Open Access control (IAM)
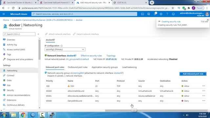Viewport: 210px width, 118px height. pos(16,49)
